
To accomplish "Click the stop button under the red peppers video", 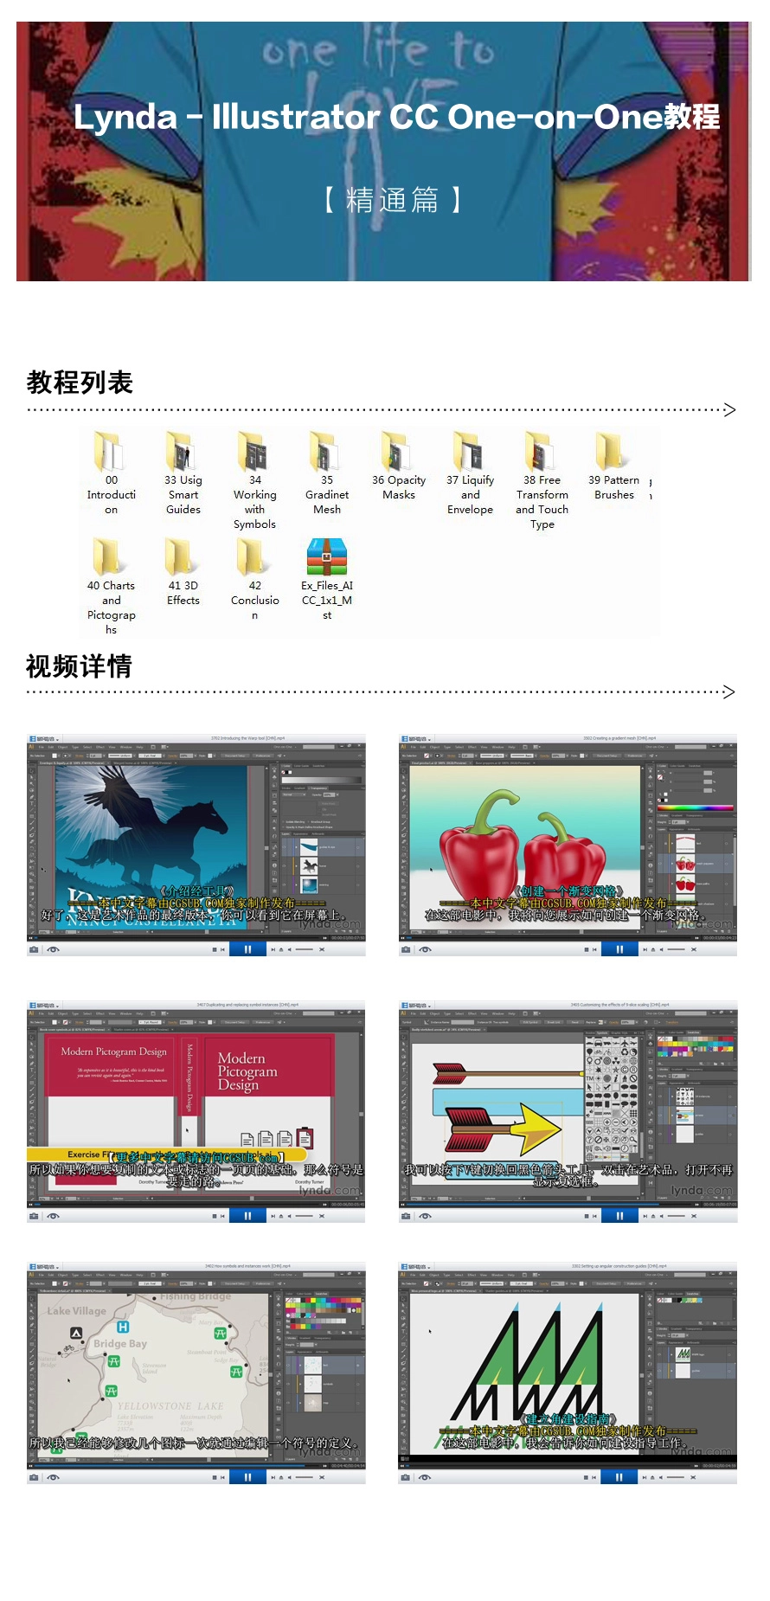I will coord(587,949).
